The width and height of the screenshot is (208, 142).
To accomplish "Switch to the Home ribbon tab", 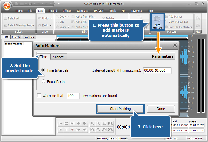I will 19,11.
